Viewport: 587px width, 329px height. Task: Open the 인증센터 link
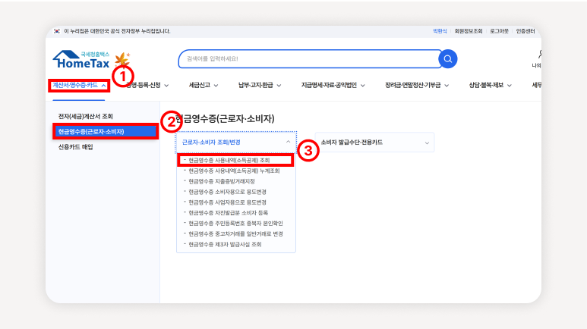pos(525,31)
